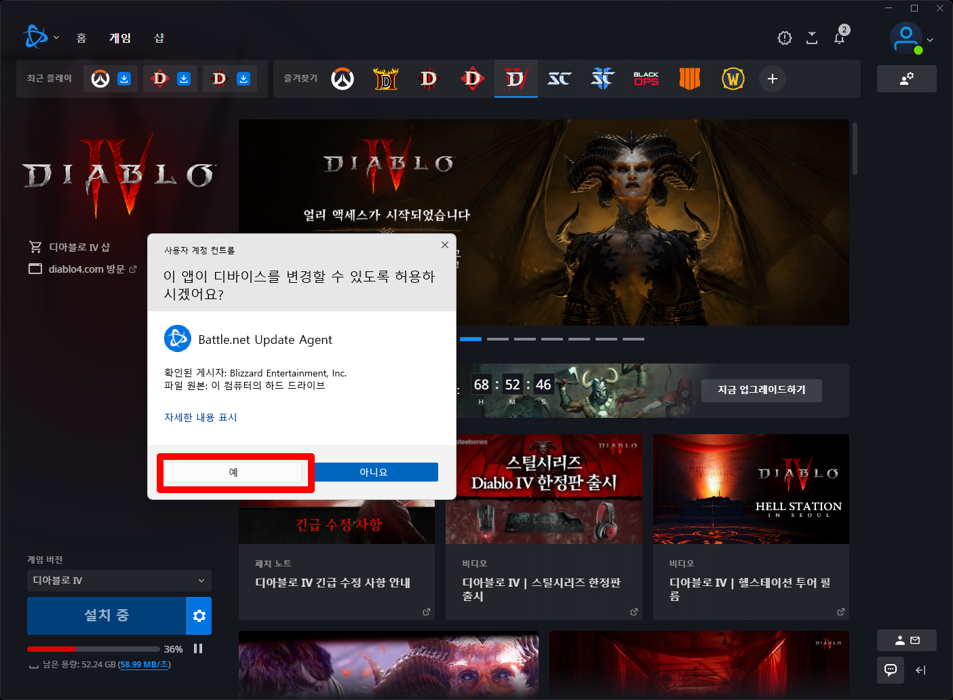Select StarCraft Remastered icon in favorites
Screen dimensions: 953x700
pos(560,79)
